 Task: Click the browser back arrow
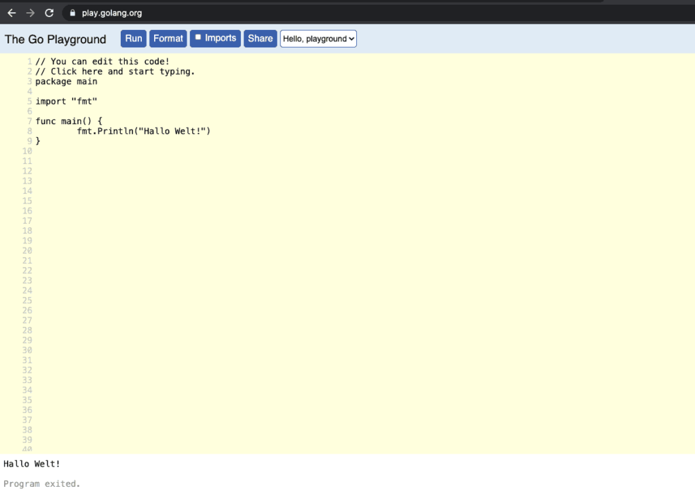pos(12,13)
